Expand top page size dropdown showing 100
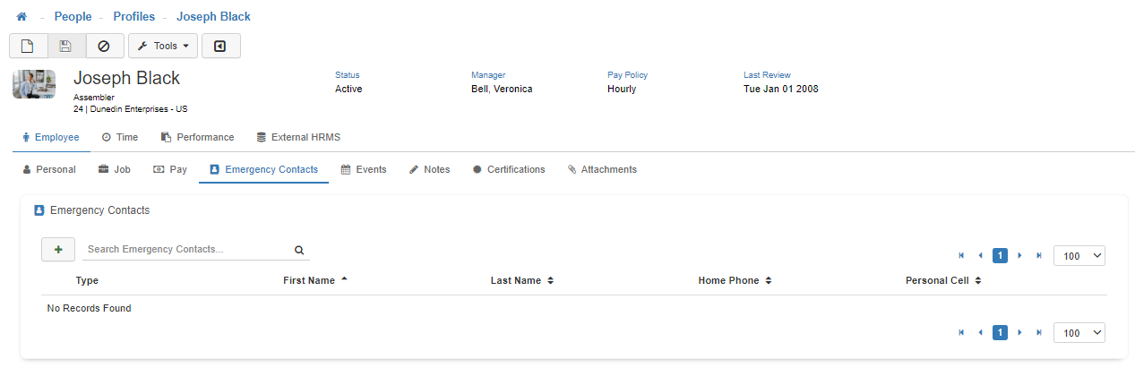Screen dimensions: 1135x368 click(x=1079, y=256)
